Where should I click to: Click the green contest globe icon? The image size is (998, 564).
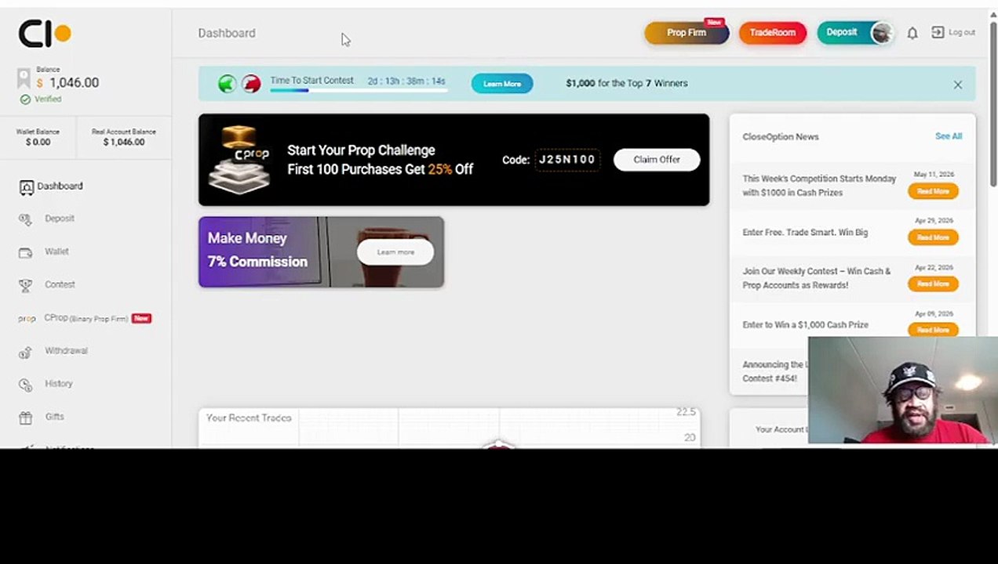point(227,84)
